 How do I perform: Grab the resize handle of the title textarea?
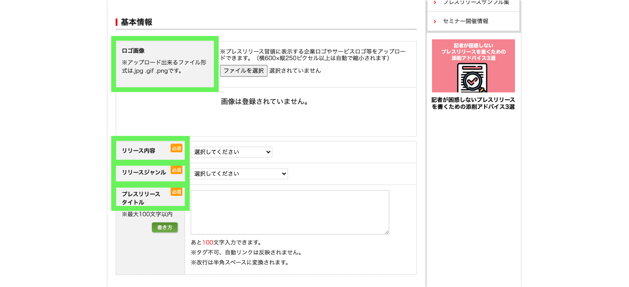point(387,232)
